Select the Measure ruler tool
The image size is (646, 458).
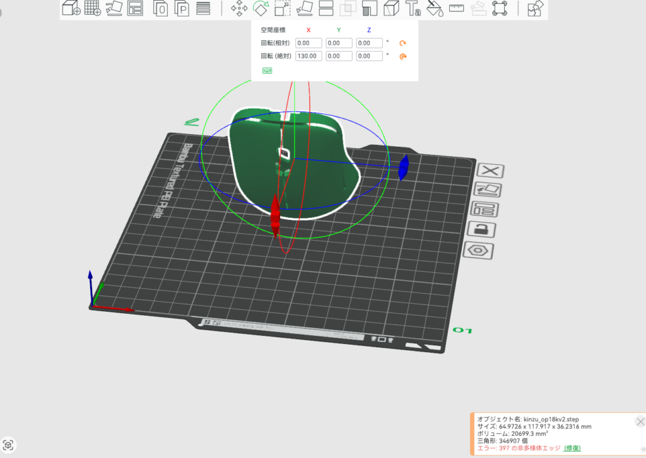tap(456, 8)
